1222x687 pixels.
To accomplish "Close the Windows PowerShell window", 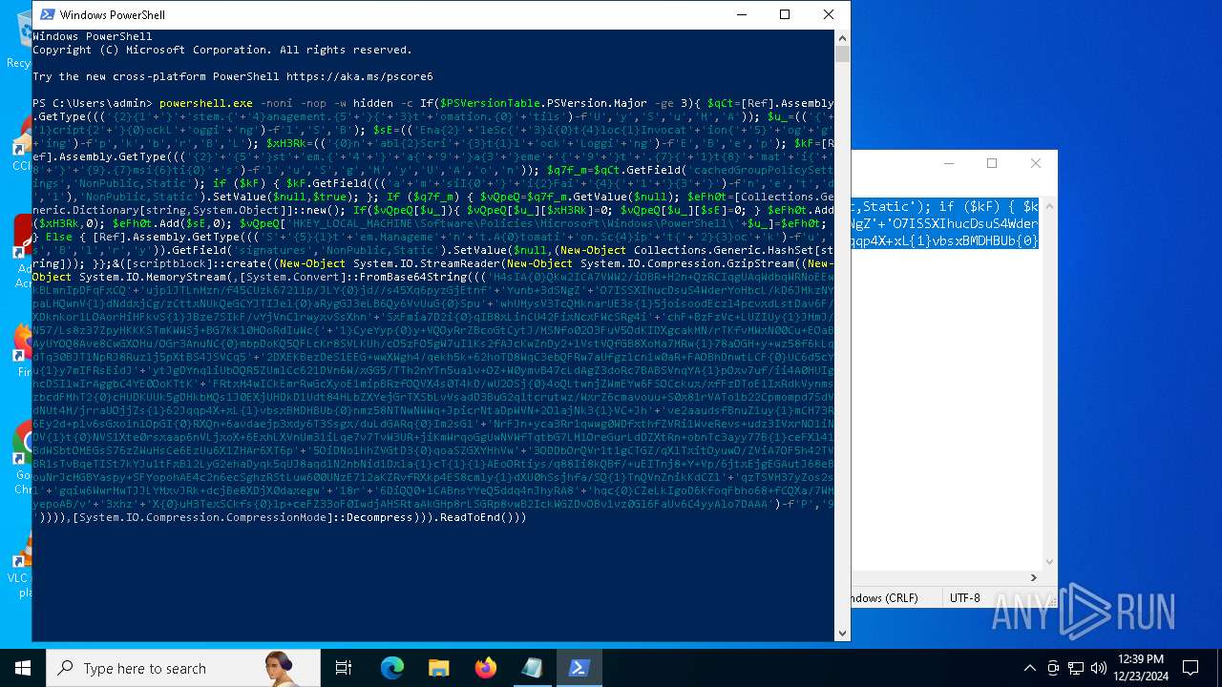I will [x=829, y=14].
